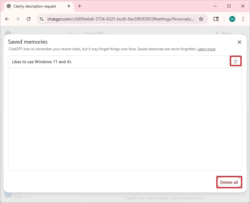
Task: Click the chatgpt.com address bar URL
Action: (x=121, y=19)
